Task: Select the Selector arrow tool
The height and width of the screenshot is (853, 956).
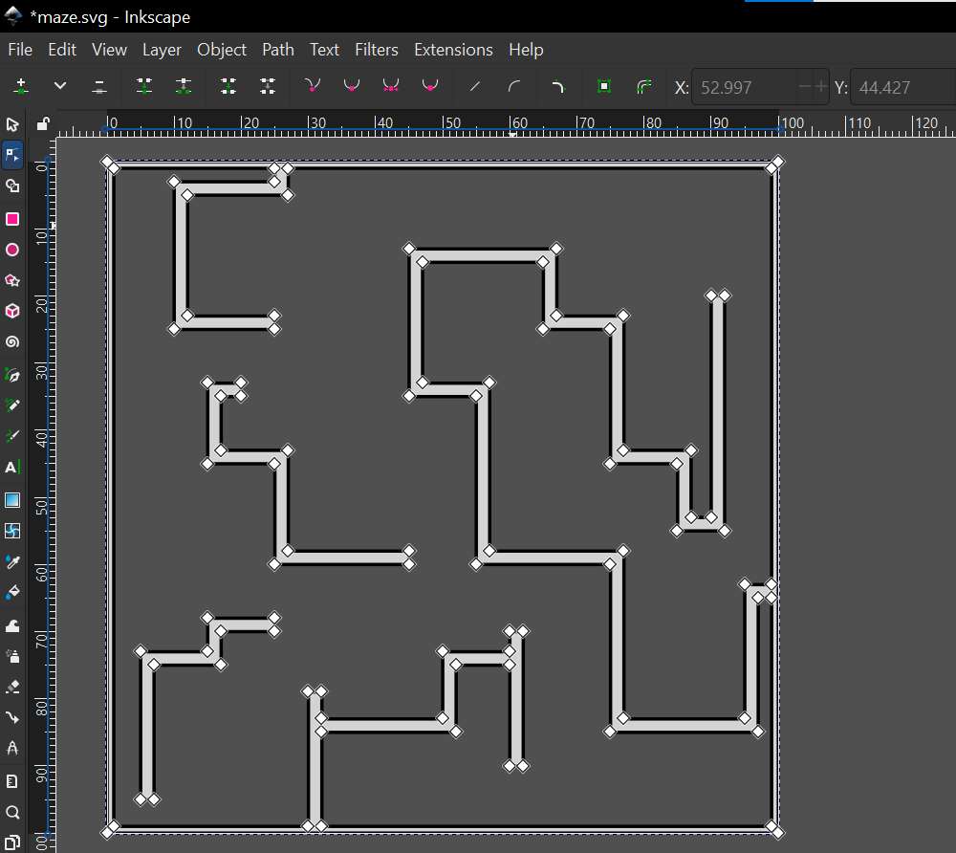Action: point(12,124)
